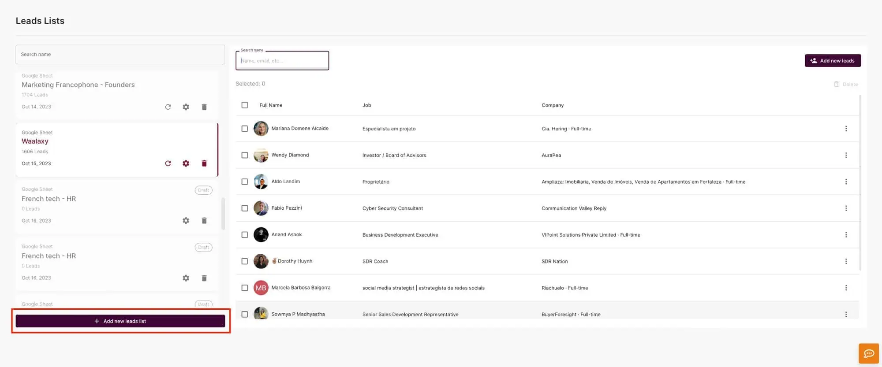The width and height of the screenshot is (882, 367).
Task: Delete the Marketing Francophone - Founders list
Action: click(204, 107)
